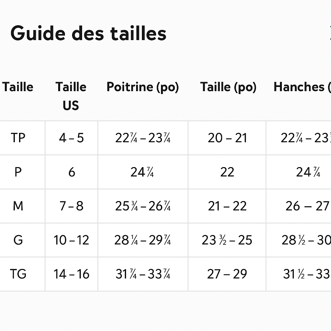Image resolution: width=331 pixels, height=331 pixels.
Task: Click the US size "7 – 8" cell
Action: click(x=71, y=206)
